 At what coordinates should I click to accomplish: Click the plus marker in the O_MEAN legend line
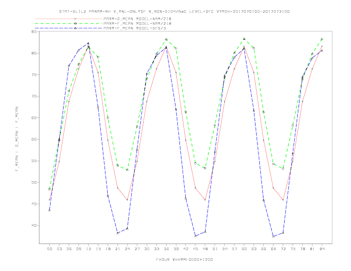75,19
